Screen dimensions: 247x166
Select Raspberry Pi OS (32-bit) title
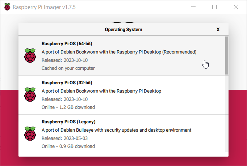(67, 82)
